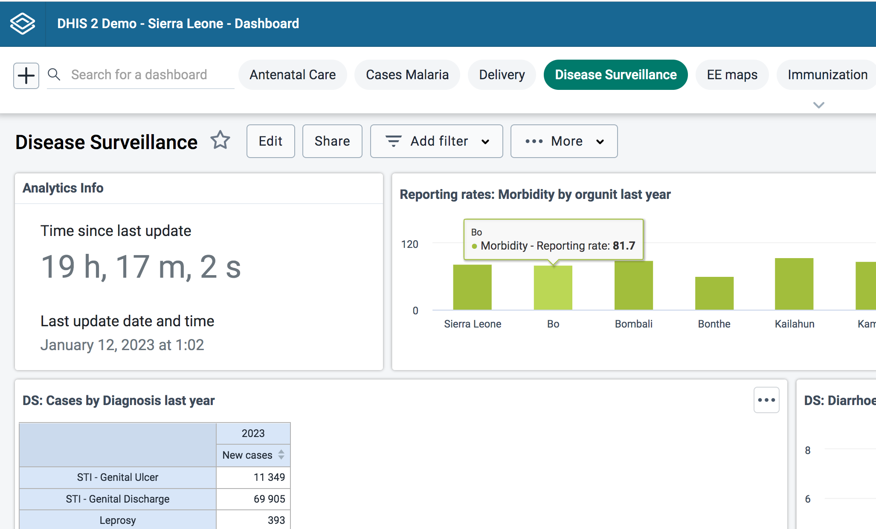Switch to Antenatal Care dashboard

coord(293,75)
